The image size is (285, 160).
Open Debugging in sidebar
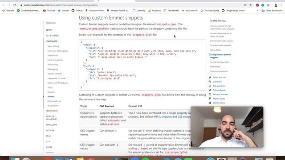pyautogui.click(x=53, y=69)
